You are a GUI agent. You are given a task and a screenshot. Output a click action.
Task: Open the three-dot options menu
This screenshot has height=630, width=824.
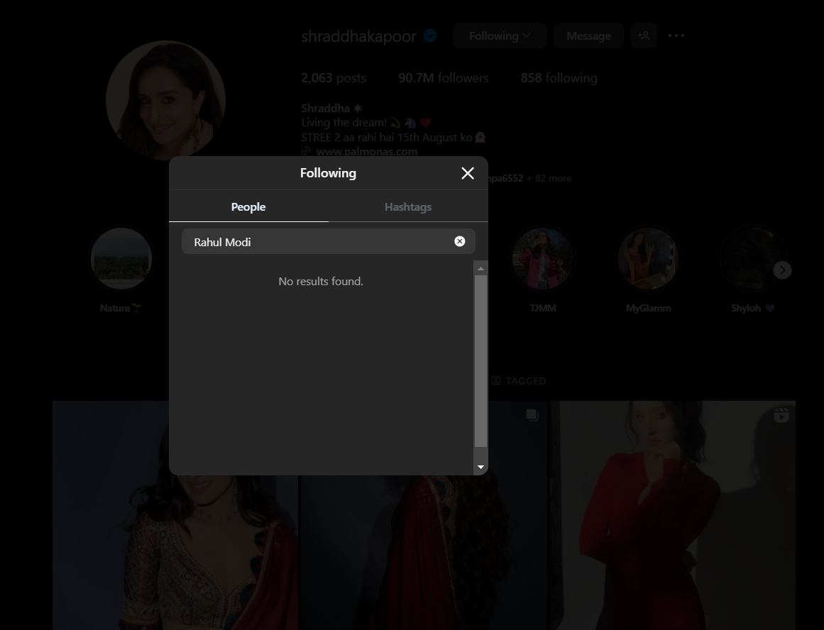click(676, 35)
